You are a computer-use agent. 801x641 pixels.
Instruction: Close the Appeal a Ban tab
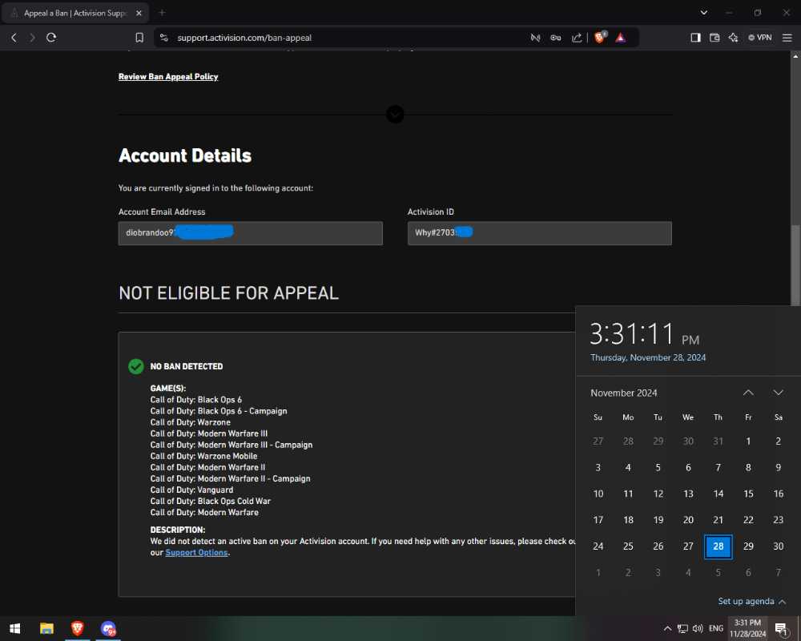coord(139,13)
